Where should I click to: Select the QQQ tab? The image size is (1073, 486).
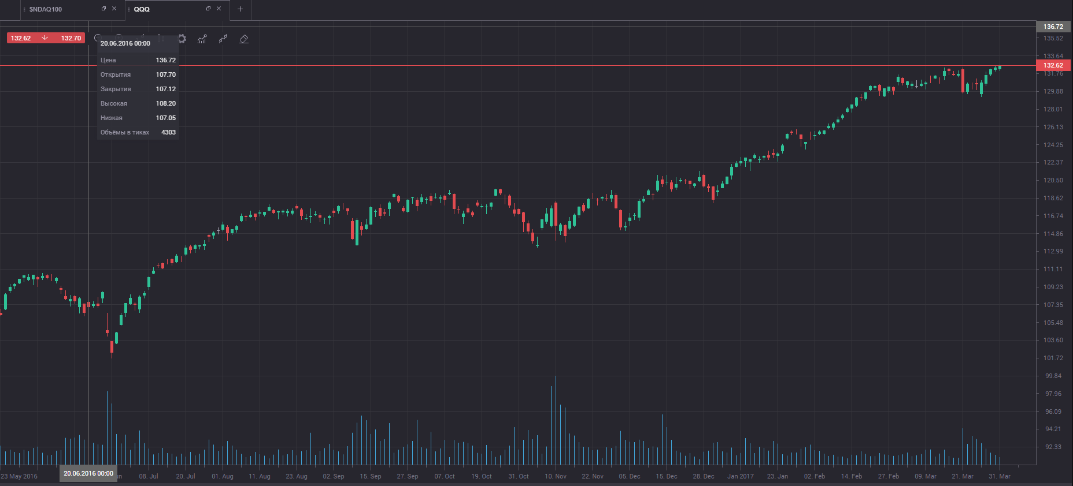(x=142, y=9)
